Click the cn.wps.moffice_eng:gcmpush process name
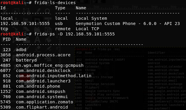Screen dimensions: 186x110 tap(50, 65)
